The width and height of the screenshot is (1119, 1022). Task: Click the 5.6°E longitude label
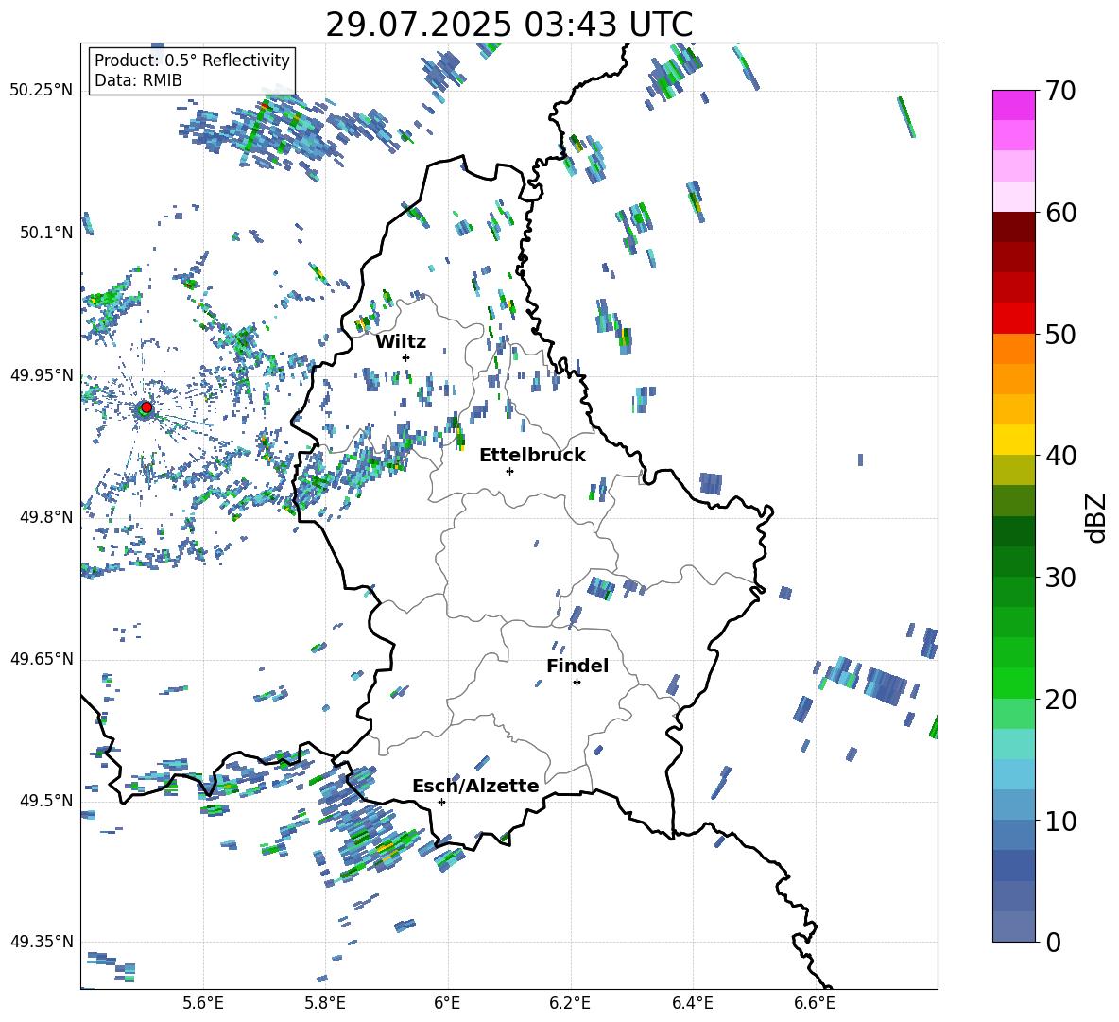coord(203,1003)
